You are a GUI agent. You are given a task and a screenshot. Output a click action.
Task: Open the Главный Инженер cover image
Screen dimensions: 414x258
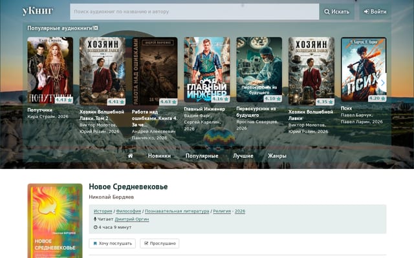click(207, 70)
